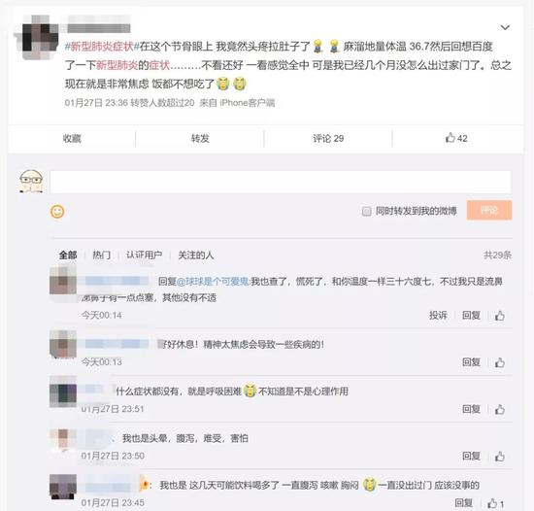Open the emoji picker smiley icon
Screen dimensions: 534x511
click(57, 212)
